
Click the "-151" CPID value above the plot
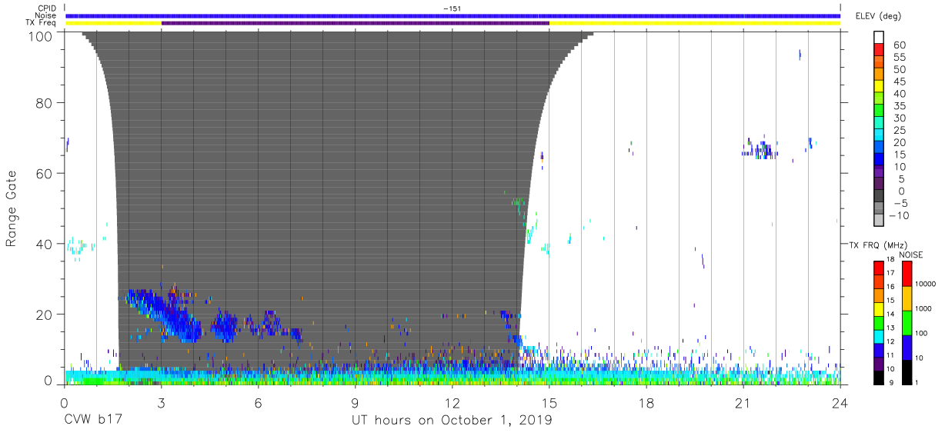(x=452, y=8)
